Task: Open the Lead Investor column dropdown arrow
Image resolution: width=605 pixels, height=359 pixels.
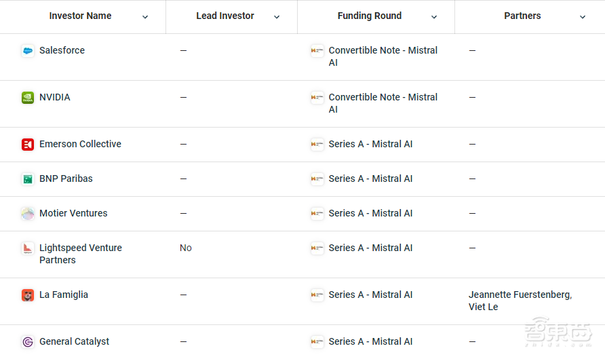Action: [277, 17]
